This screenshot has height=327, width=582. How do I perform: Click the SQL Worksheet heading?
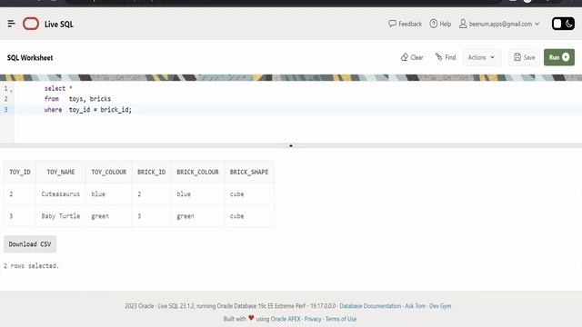tap(30, 58)
